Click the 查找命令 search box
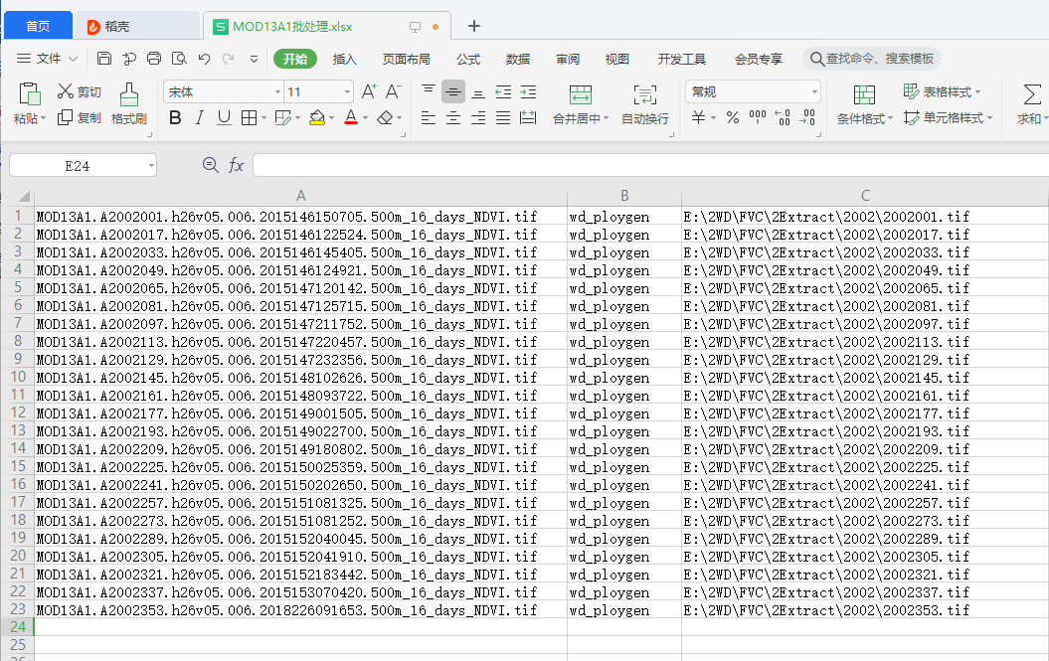This screenshot has width=1049, height=661. pos(872,59)
